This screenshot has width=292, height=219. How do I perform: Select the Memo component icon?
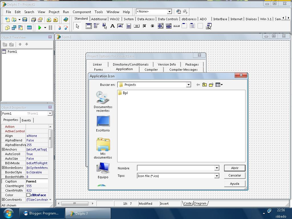click(129, 26)
